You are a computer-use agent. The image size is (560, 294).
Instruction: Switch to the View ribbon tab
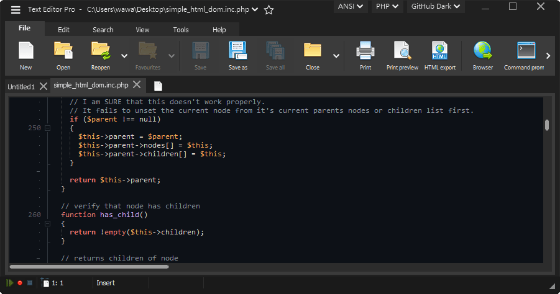[x=142, y=30]
